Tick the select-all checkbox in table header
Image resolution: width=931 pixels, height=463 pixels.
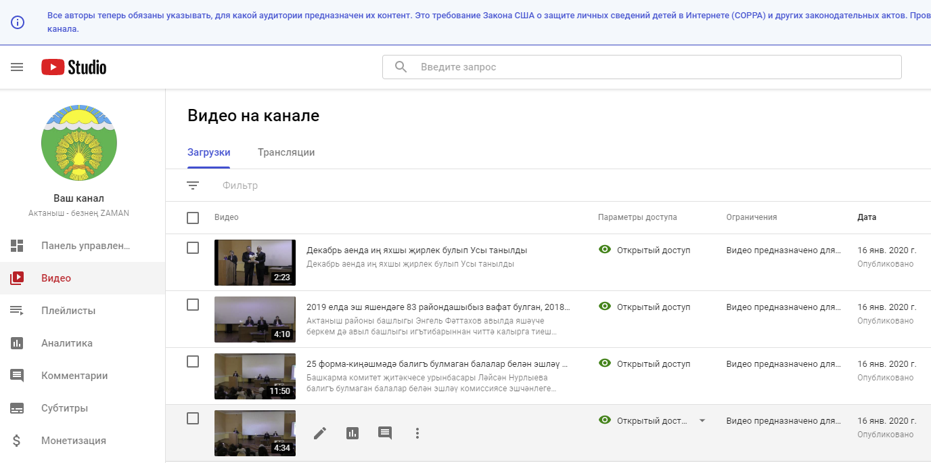[193, 218]
